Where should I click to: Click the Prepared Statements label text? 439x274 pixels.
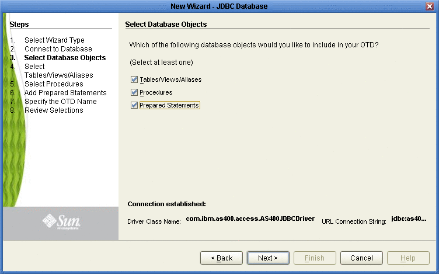point(169,105)
